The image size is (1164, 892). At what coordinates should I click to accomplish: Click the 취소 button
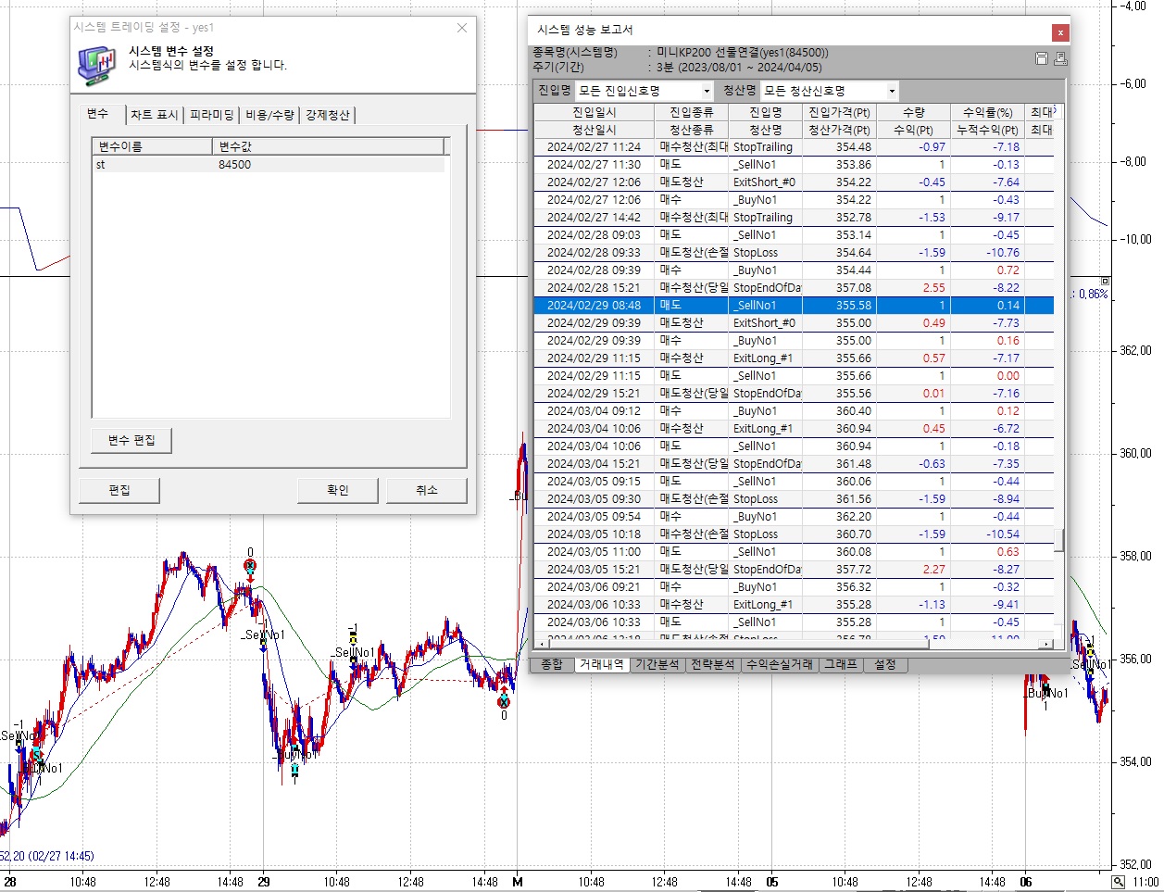[426, 490]
